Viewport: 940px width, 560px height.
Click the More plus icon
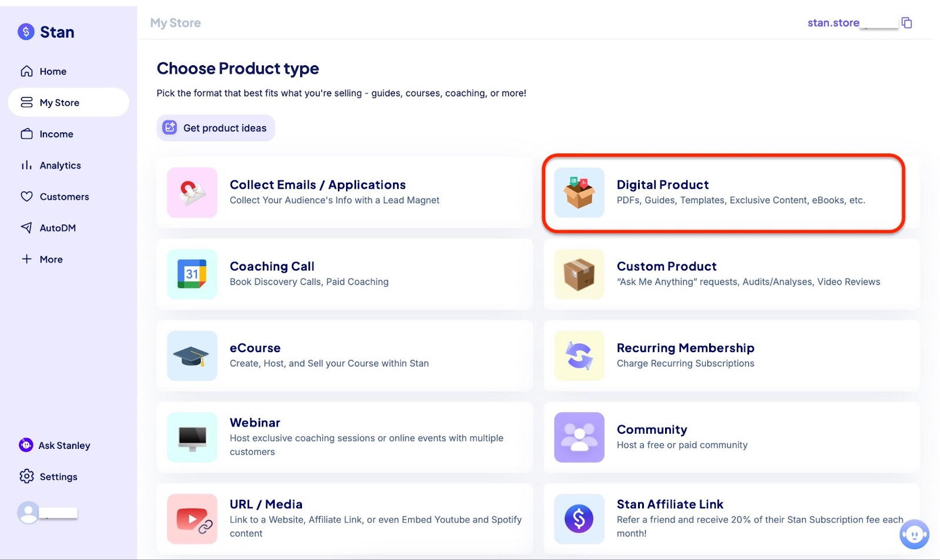tap(26, 259)
